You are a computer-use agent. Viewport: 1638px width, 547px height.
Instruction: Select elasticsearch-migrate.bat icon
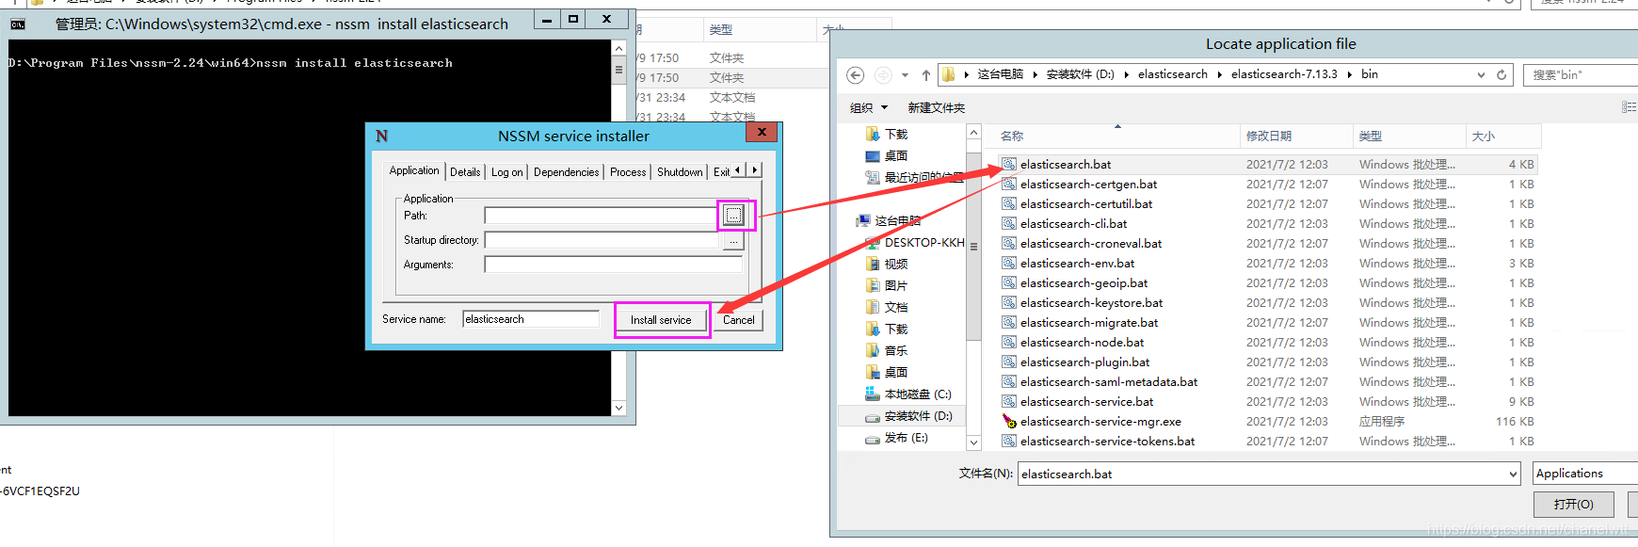point(1008,322)
